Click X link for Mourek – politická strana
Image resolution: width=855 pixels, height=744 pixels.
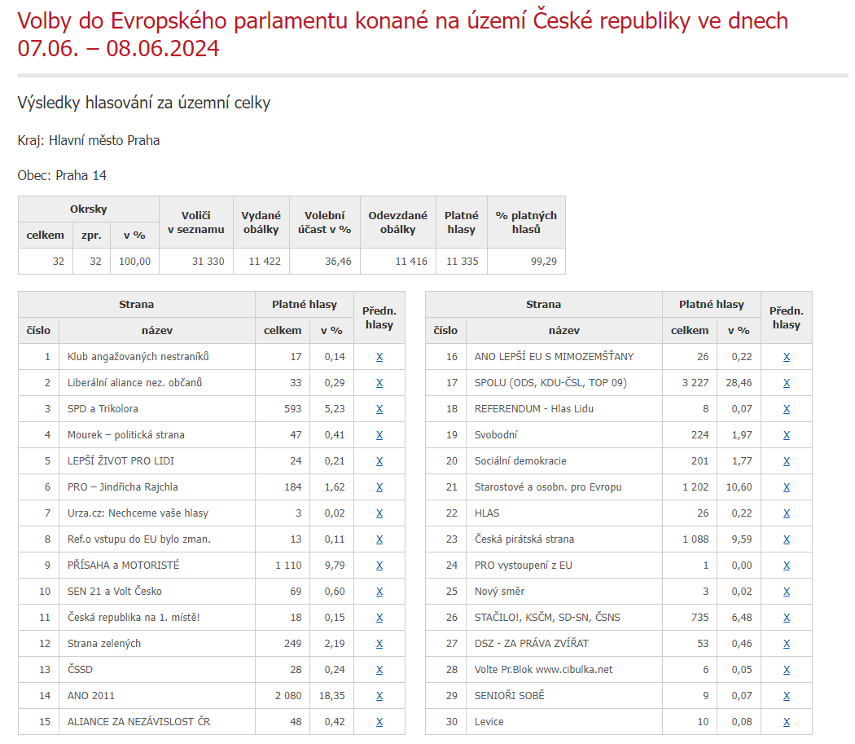tap(379, 435)
